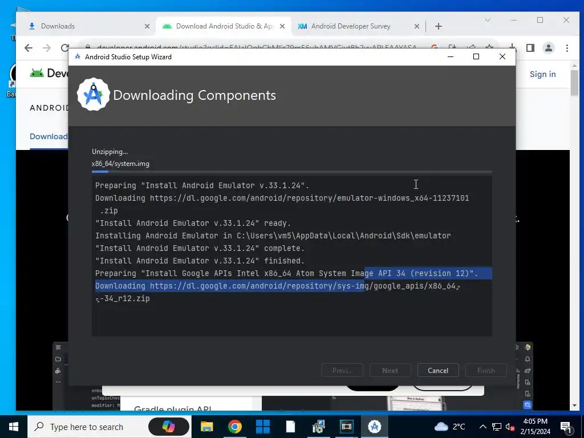This screenshot has width=584, height=438.
Task: Click the 'Unzipping...' label
Action: pyautogui.click(x=109, y=152)
